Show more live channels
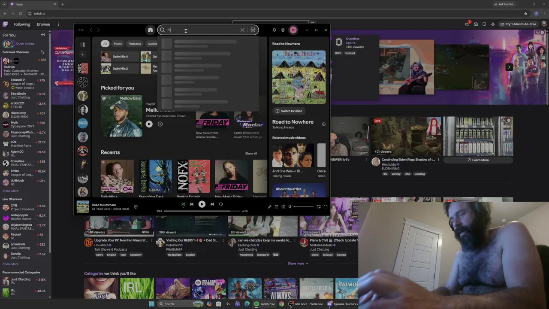Viewport: 549px width, 309px height. (10, 264)
